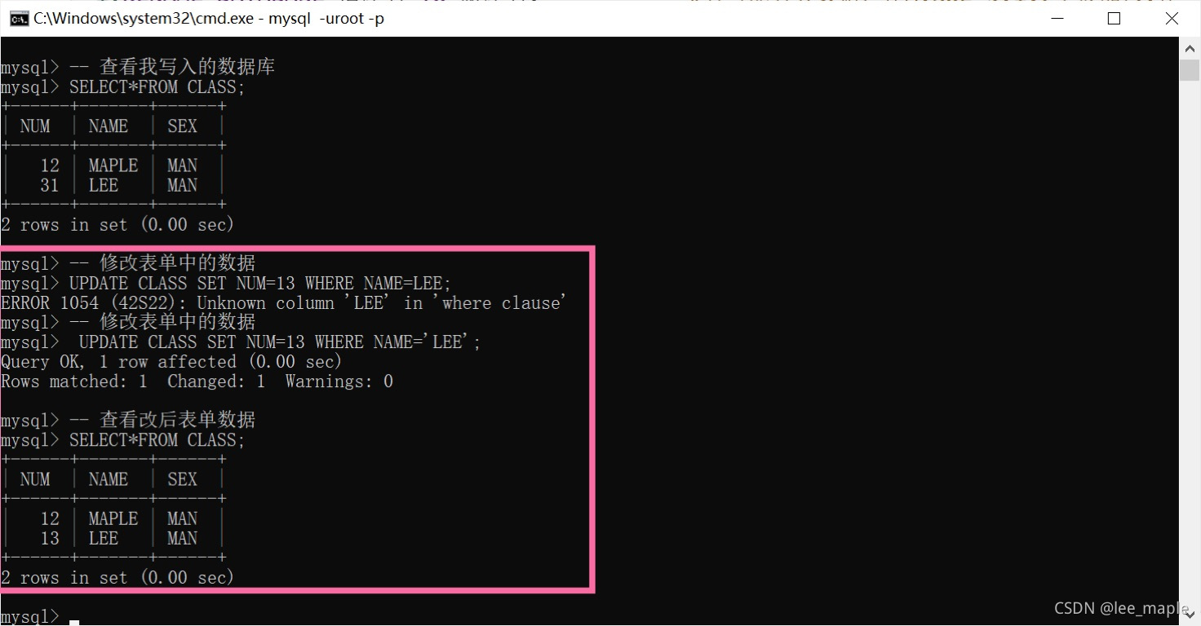The image size is (1201, 626).
Task: Click MAPLE in the first result table
Action: click(113, 165)
